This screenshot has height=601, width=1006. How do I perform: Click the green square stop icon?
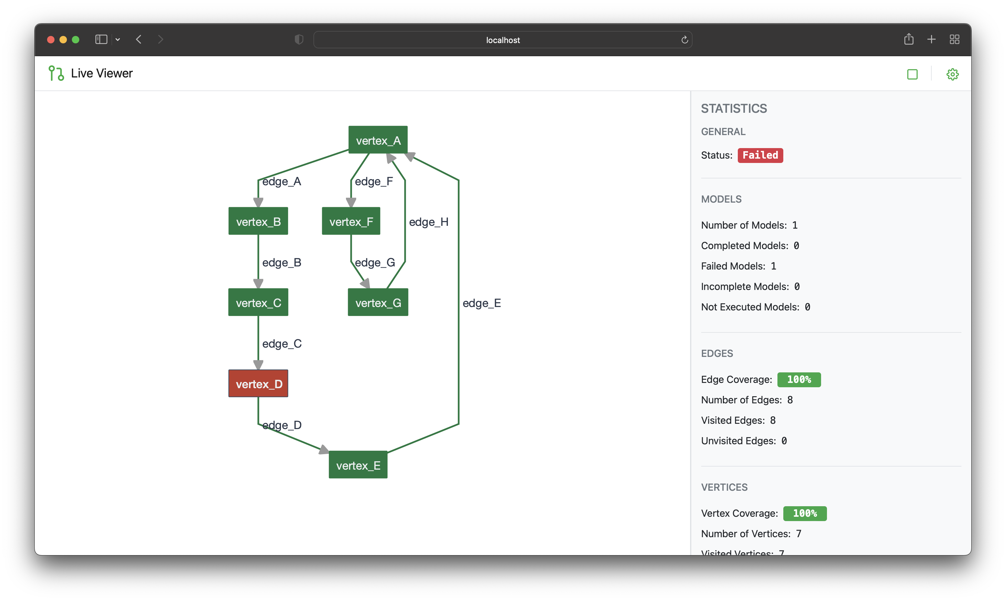coord(912,74)
